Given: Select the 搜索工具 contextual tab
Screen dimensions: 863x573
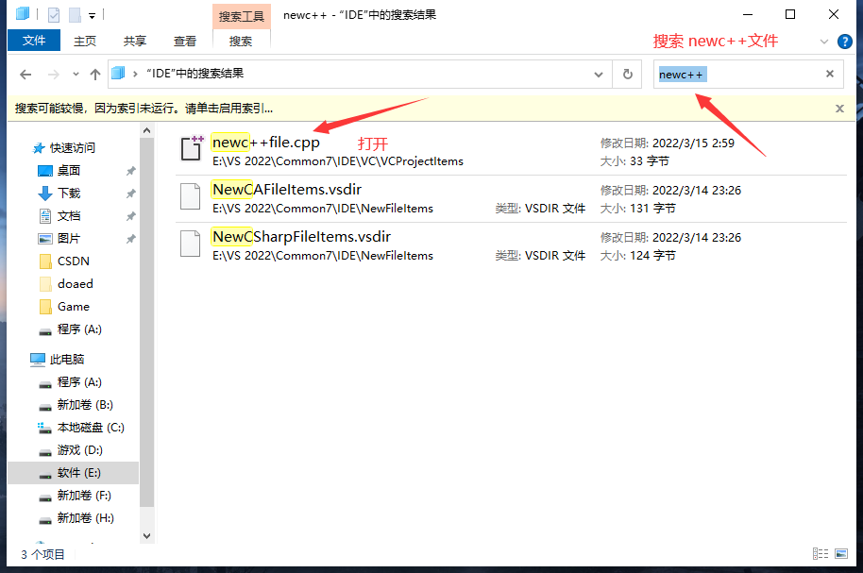Looking at the screenshot, I should 241,16.
